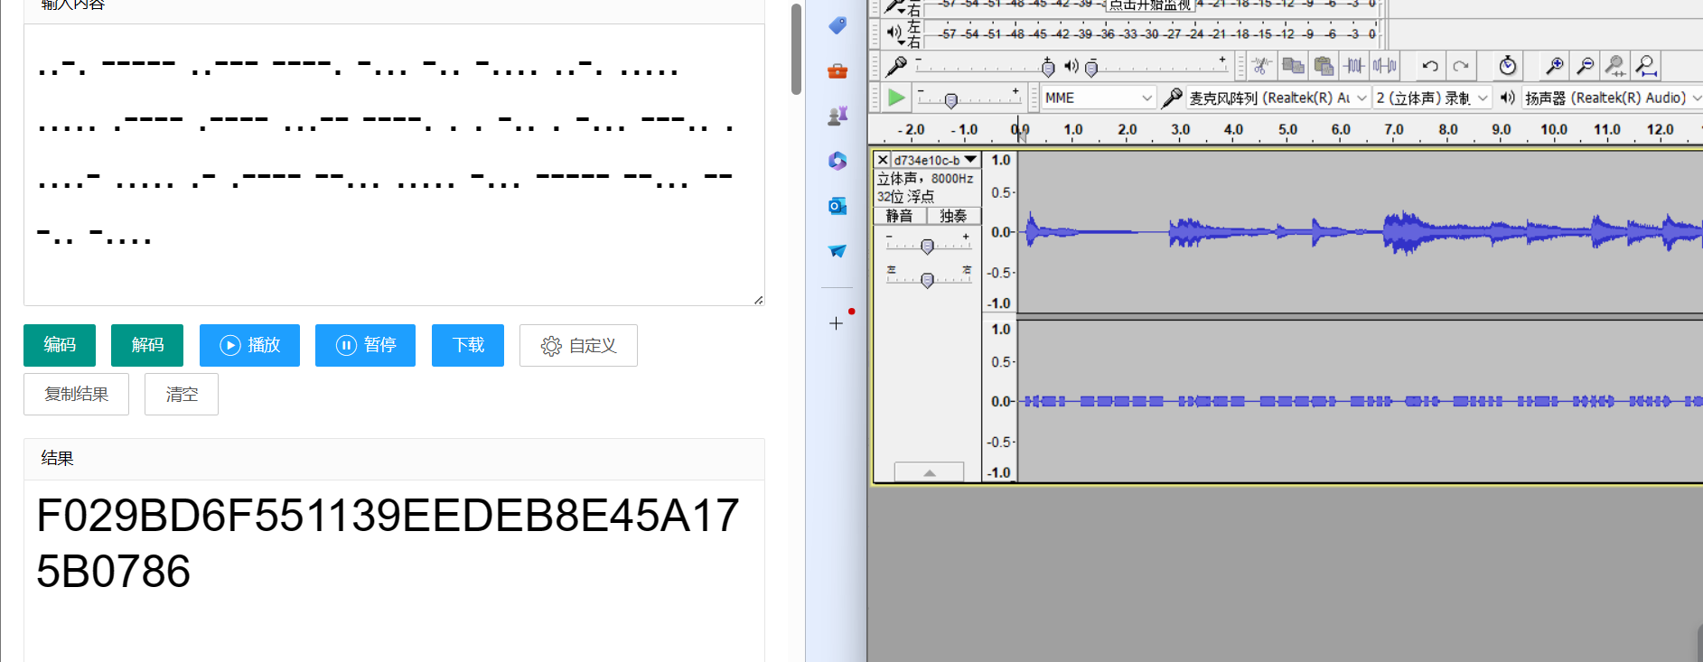Open the 麦克风阵列 recording device dropdown
This screenshot has height=662, width=1703.
(1277, 98)
